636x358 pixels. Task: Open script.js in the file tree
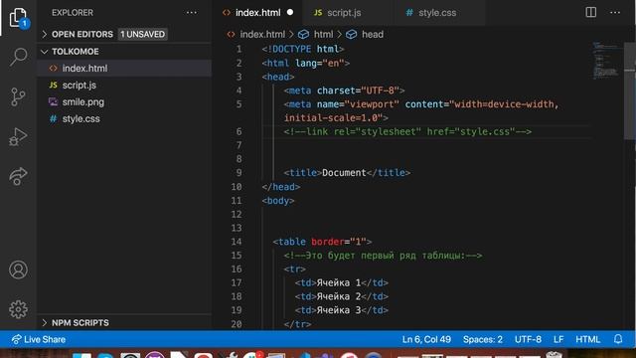(124, 86)
